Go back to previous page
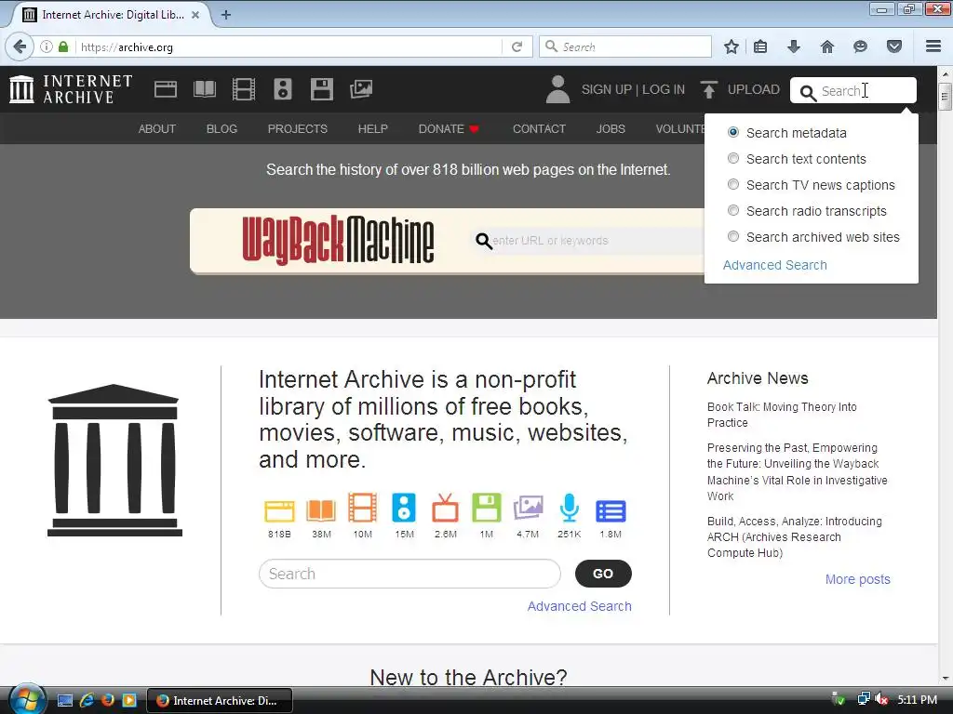This screenshot has height=714, width=953. pyautogui.click(x=20, y=46)
